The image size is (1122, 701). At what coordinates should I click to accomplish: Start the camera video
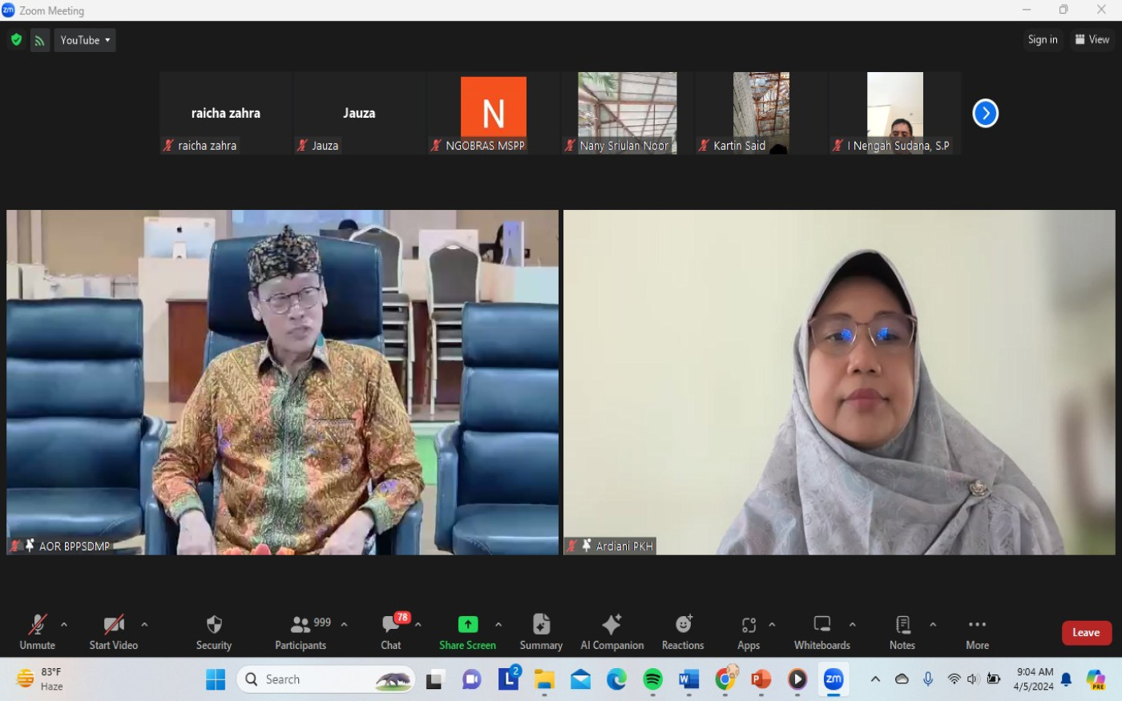click(x=113, y=631)
